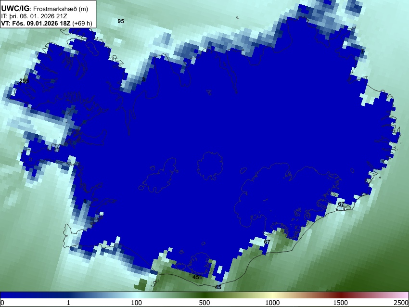The width and height of the screenshot is (409, 307).
Task: Click the station value 295 in Westfjords
Action: coord(24,81)
